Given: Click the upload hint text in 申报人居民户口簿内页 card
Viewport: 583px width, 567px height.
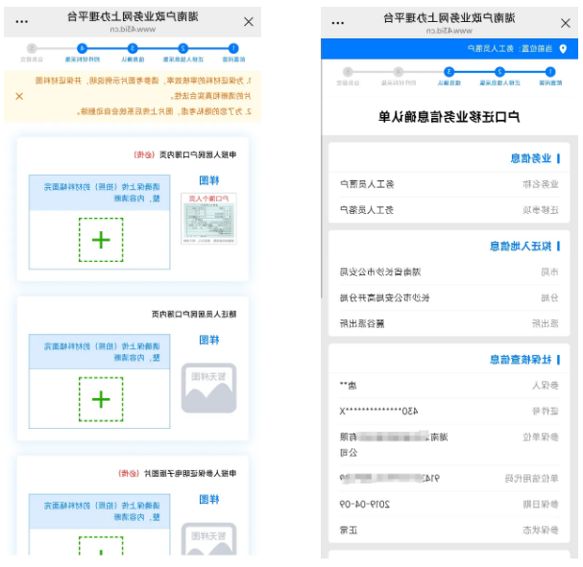Looking at the screenshot, I should [x=102, y=192].
